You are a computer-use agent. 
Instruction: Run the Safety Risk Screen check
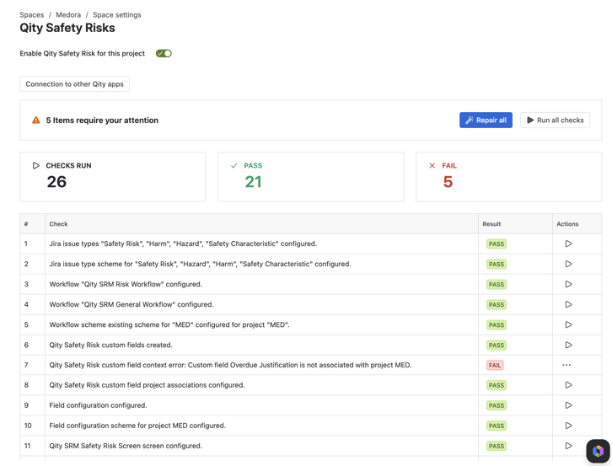tap(568, 446)
